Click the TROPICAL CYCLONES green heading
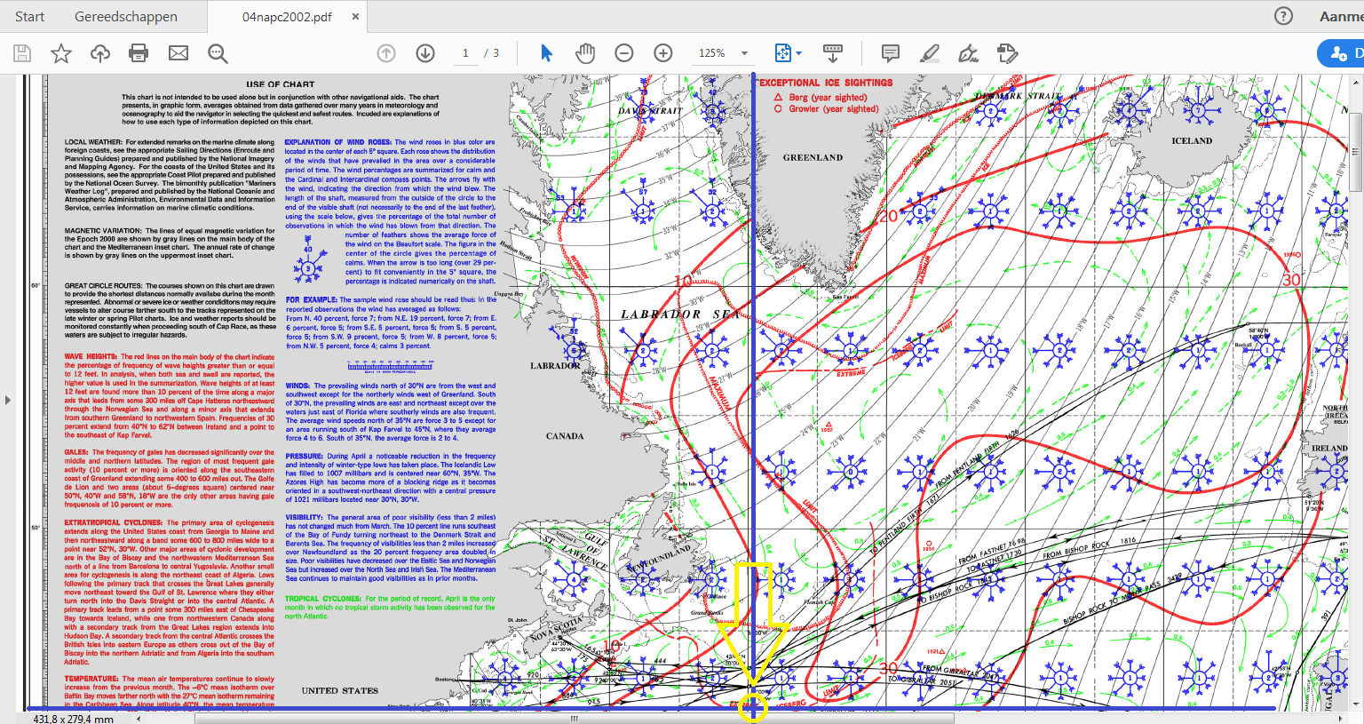This screenshot has height=724, width=1364. (x=323, y=599)
